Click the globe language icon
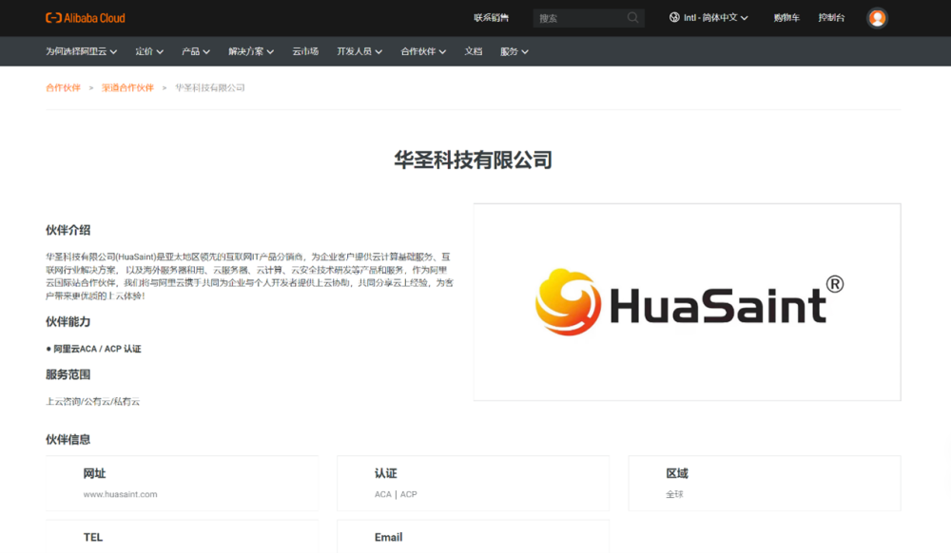The width and height of the screenshot is (951, 553). [x=675, y=17]
